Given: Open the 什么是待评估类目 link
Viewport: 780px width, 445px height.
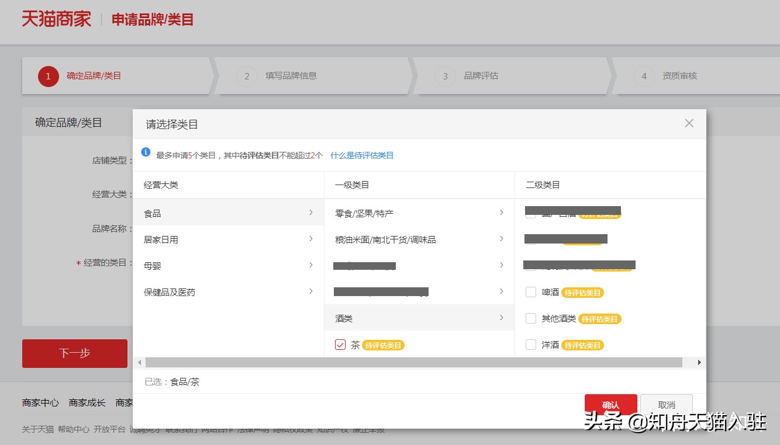Looking at the screenshot, I should click(362, 155).
